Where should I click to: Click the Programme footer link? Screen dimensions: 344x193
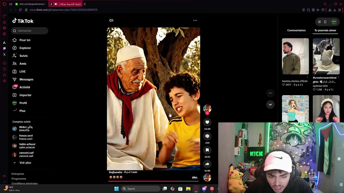click(19, 179)
